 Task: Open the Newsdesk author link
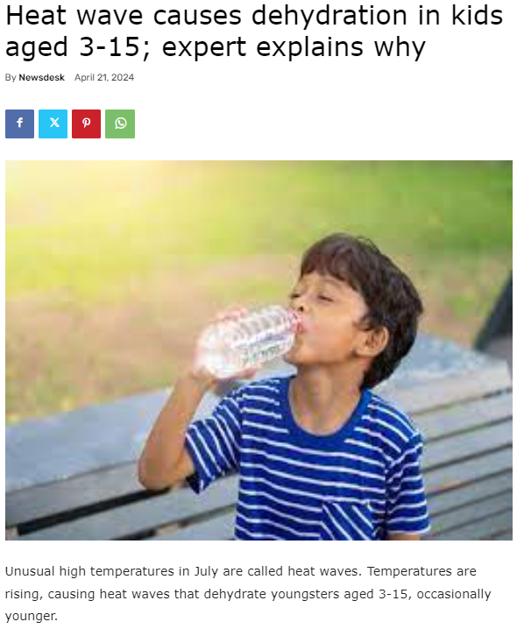pos(42,77)
